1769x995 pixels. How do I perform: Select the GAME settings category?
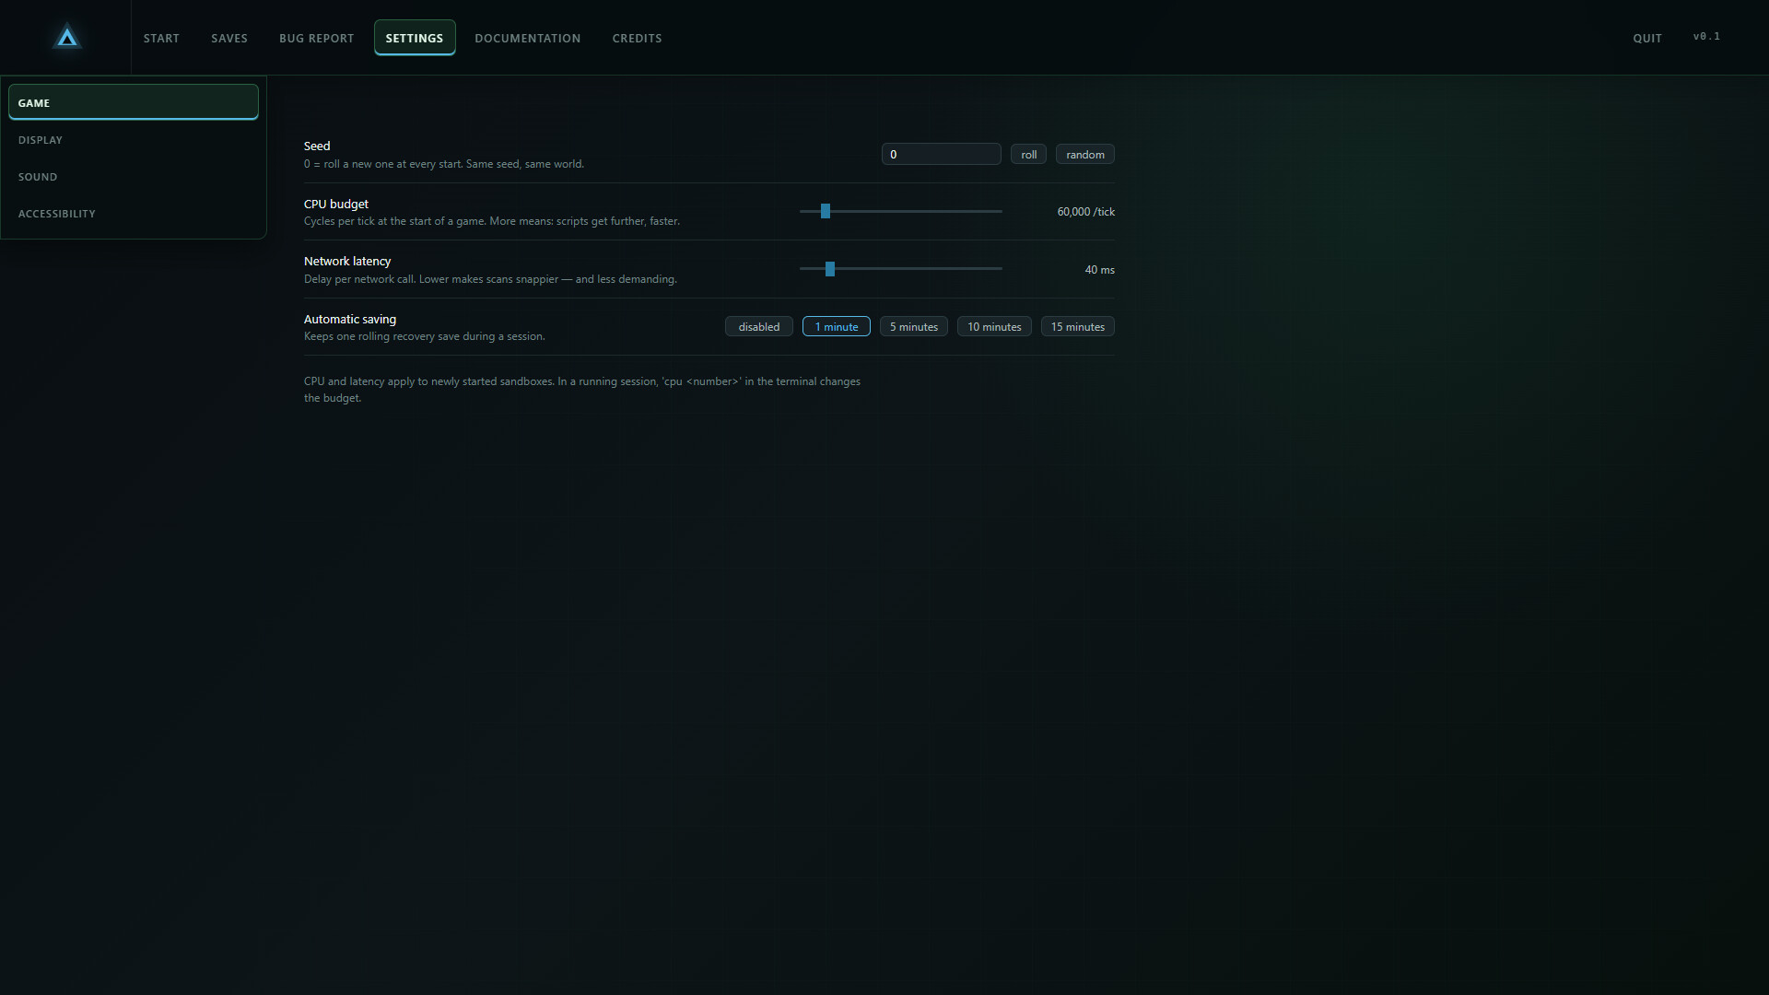134,102
